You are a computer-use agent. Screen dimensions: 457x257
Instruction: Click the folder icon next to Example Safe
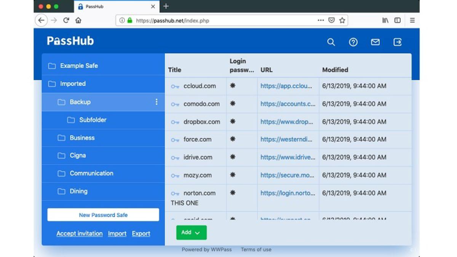52,65
